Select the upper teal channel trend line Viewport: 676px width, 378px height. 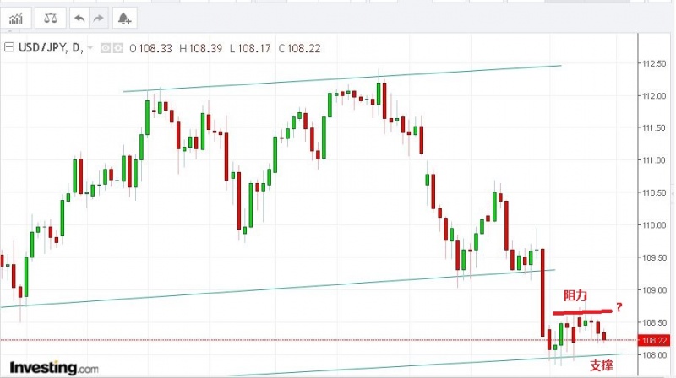[338, 78]
